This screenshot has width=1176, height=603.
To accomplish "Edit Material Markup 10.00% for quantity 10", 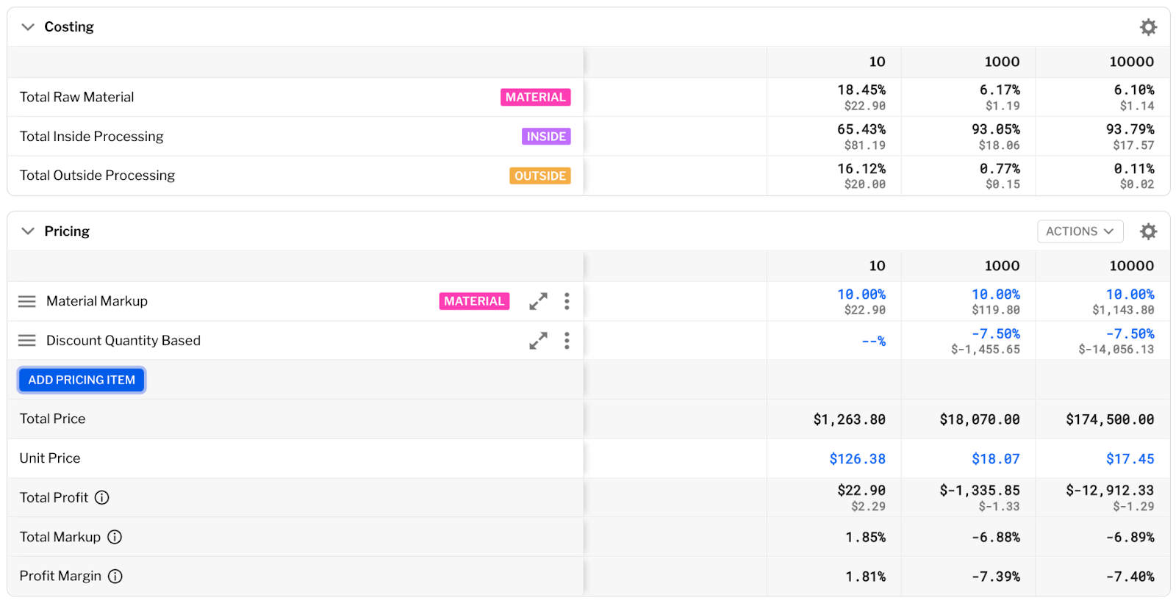I will coord(861,295).
